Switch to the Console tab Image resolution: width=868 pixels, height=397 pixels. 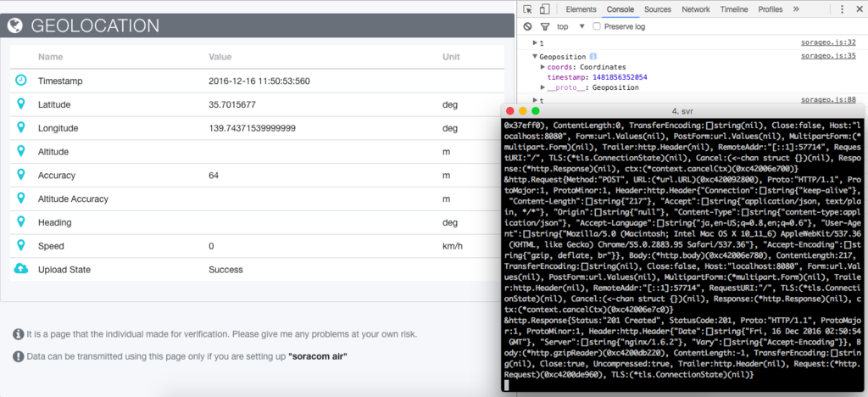(x=620, y=9)
